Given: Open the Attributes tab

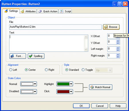Looking at the screenshot, I should (x=28, y=11).
